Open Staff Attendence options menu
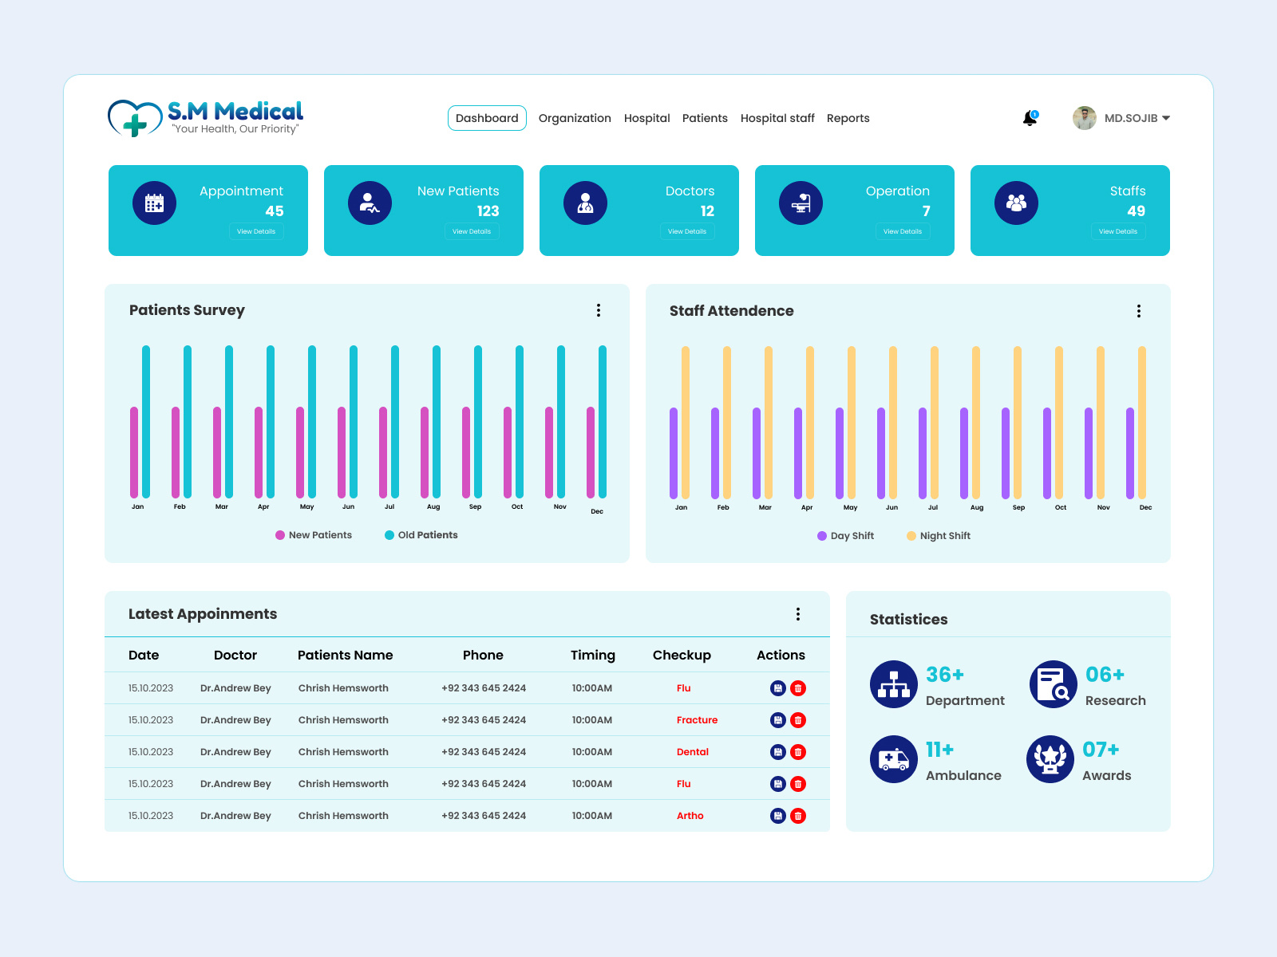 point(1139,311)
